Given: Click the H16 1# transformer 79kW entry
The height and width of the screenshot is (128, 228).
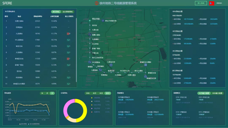Looking at the screenshot, I should click(183, 100).
